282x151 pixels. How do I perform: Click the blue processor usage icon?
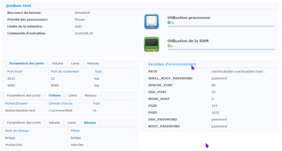(151, 21)
